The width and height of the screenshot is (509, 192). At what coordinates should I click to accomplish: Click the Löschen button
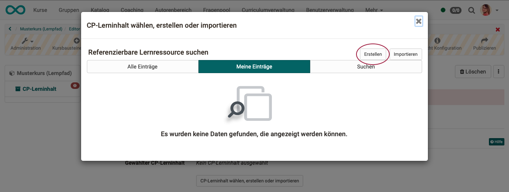click(x=473, y=72)
